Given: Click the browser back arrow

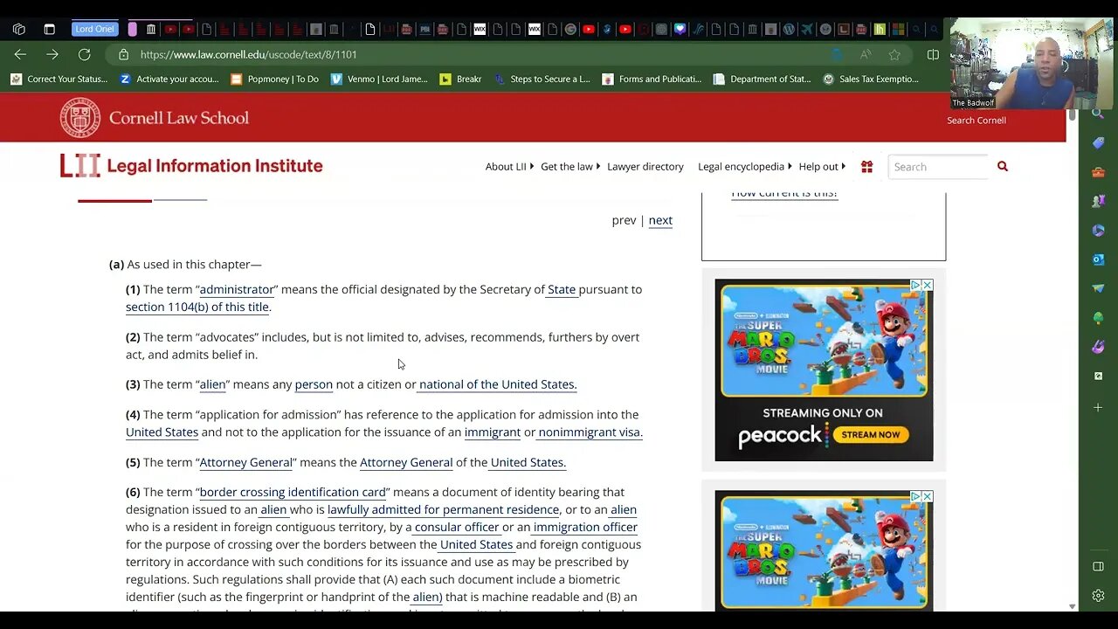Looking at the screenshot, I should coord(20,54).
